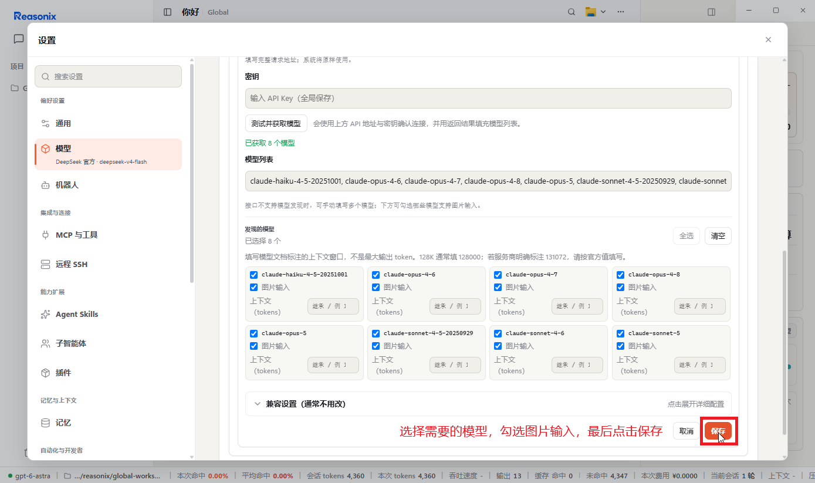
Task: Open search with the magnifier icon in header
Action: pos(572,12)
